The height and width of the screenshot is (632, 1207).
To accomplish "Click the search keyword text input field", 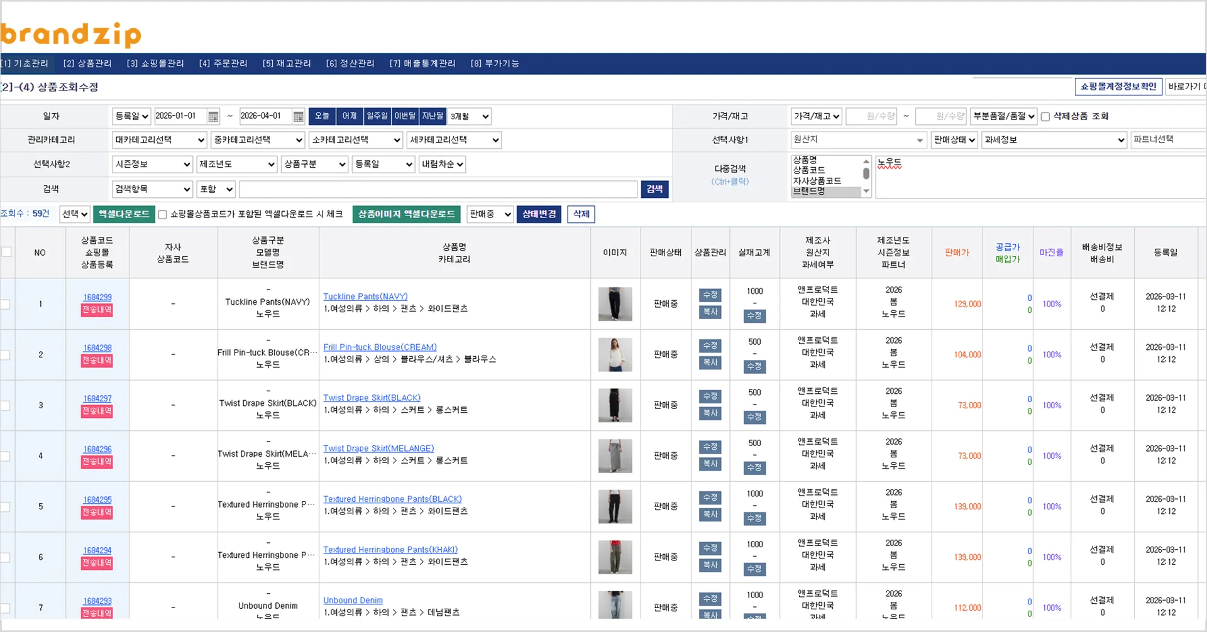I will click(438, 189).
